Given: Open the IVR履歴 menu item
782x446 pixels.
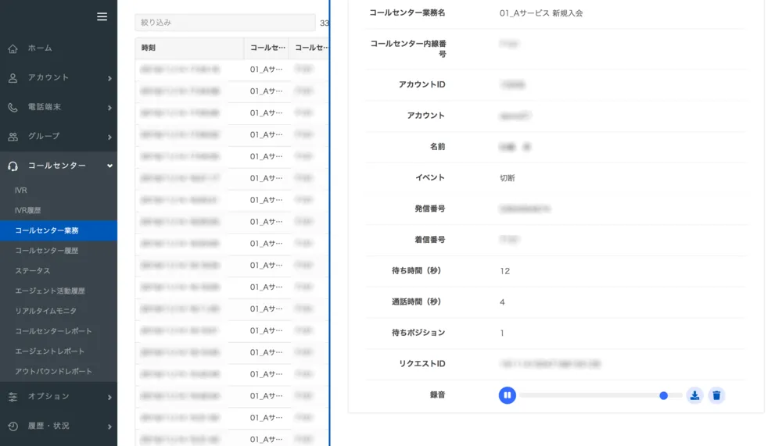Looking at the screenshot, I should [x=28, y=211].
